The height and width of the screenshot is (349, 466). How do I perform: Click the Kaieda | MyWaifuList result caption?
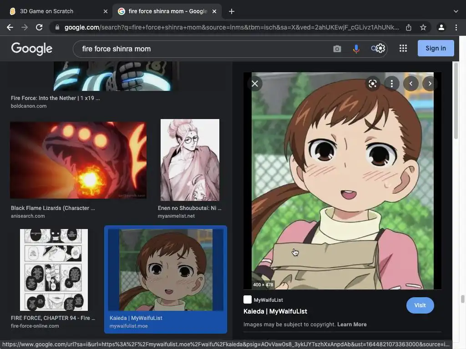[x=136, y=318]
